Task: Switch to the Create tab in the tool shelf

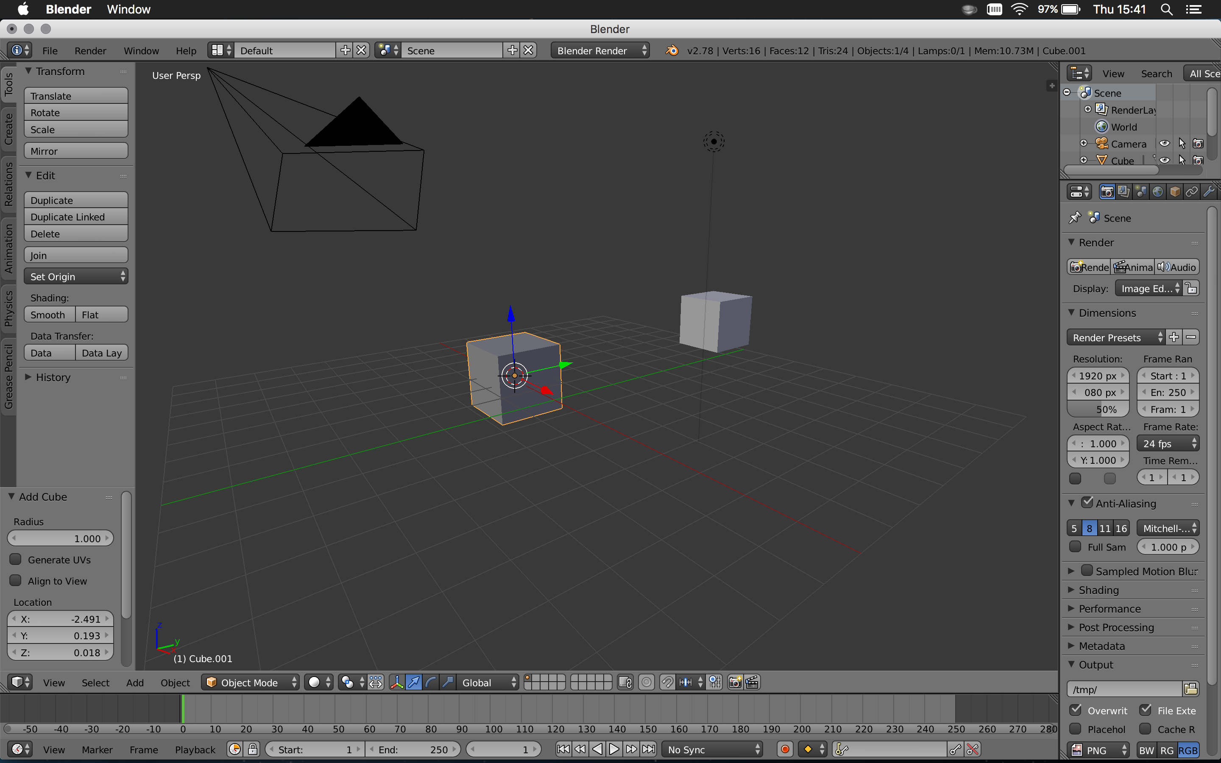Action: tap(8, 129)
